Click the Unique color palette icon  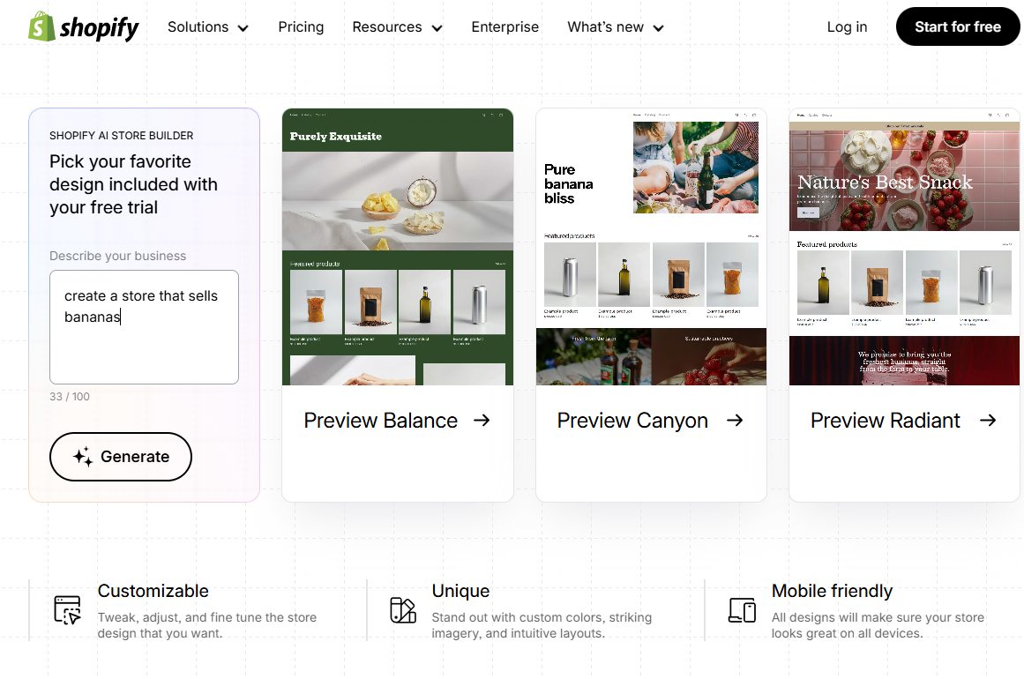pyautogui.click(x=404, y=609)
